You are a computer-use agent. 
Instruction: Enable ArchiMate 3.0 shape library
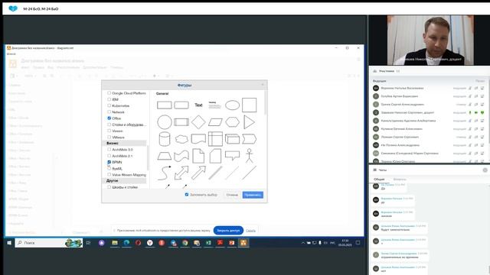coord(109,150)
